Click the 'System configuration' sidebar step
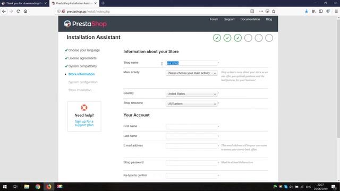 (83, 82)
